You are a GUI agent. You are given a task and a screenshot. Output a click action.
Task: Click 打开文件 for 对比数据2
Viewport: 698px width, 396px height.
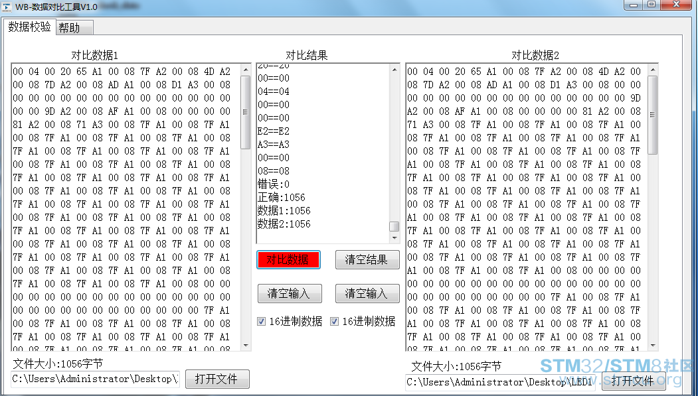tap(634, 381)
